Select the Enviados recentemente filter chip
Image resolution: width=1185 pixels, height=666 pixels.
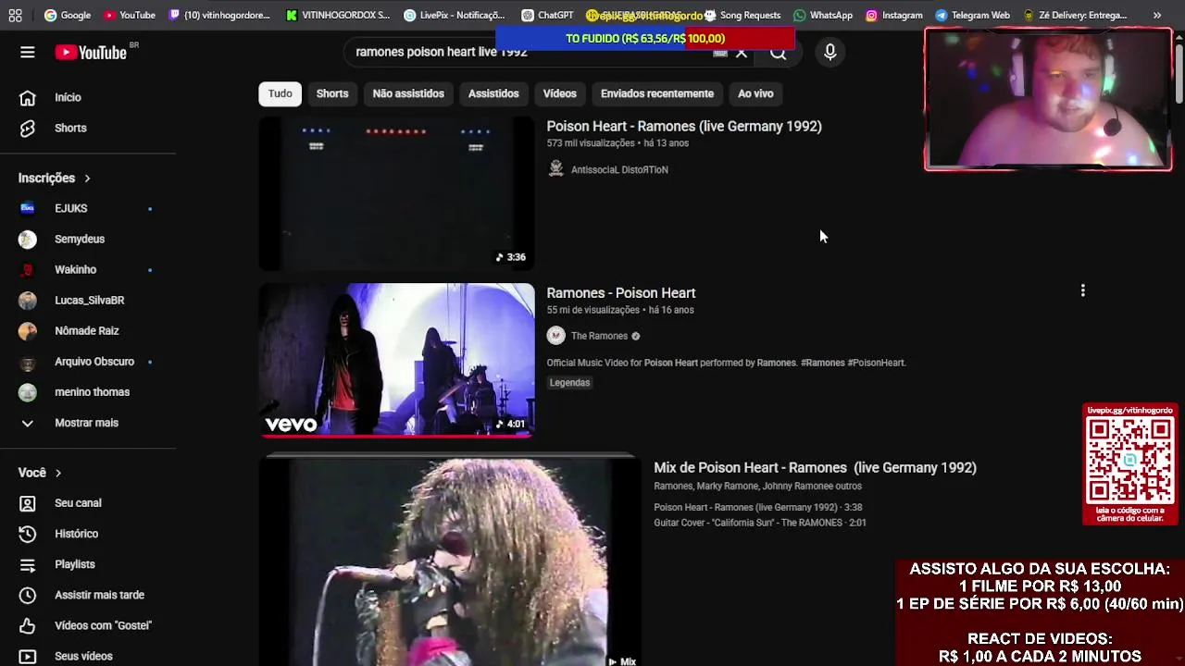[657, 93]
